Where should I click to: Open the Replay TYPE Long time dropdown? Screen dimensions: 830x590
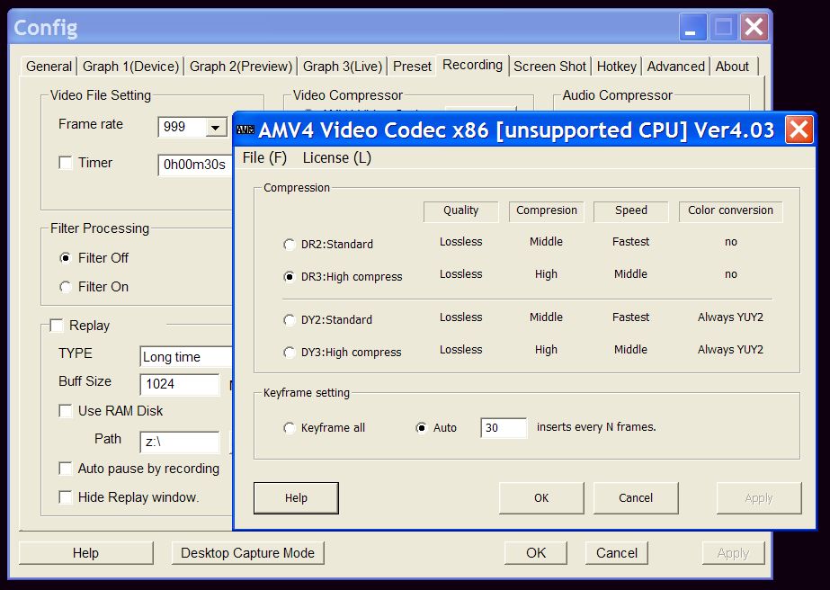(186, 357)
